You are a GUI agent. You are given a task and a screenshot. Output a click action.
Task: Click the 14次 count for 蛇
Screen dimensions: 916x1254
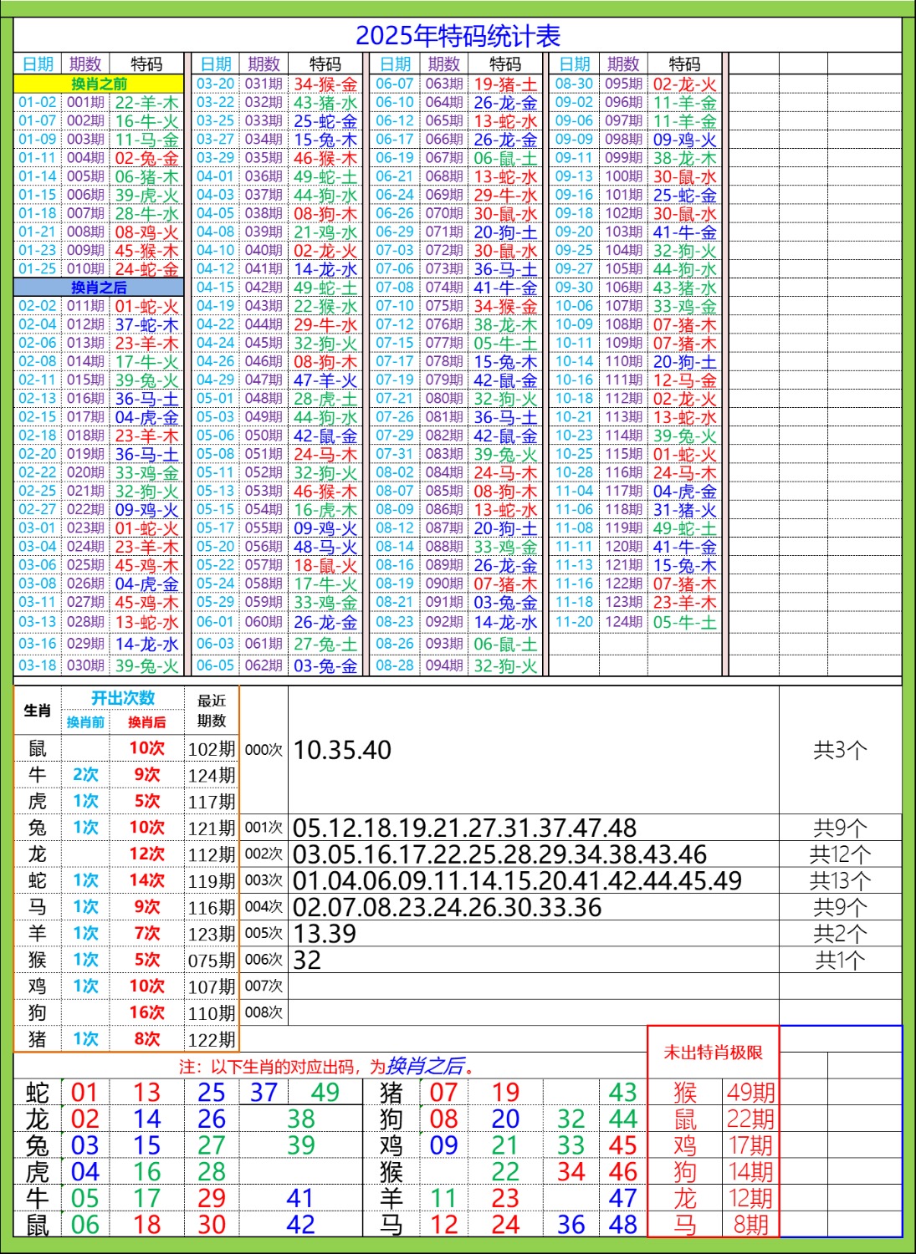click(x=146, y=880)
